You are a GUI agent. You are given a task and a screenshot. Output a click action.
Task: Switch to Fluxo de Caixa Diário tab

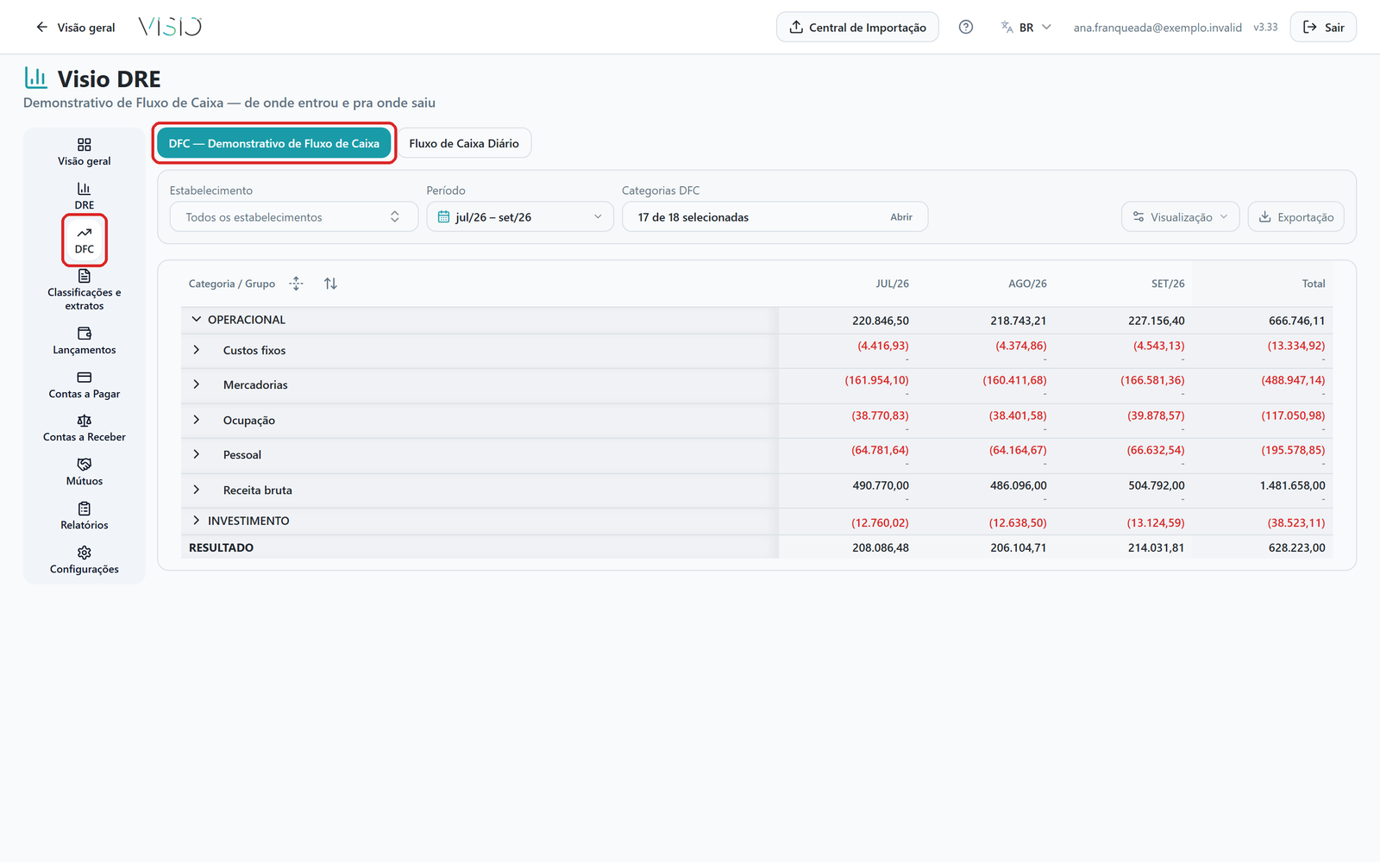pyautogui.click(x=464, y=143)
